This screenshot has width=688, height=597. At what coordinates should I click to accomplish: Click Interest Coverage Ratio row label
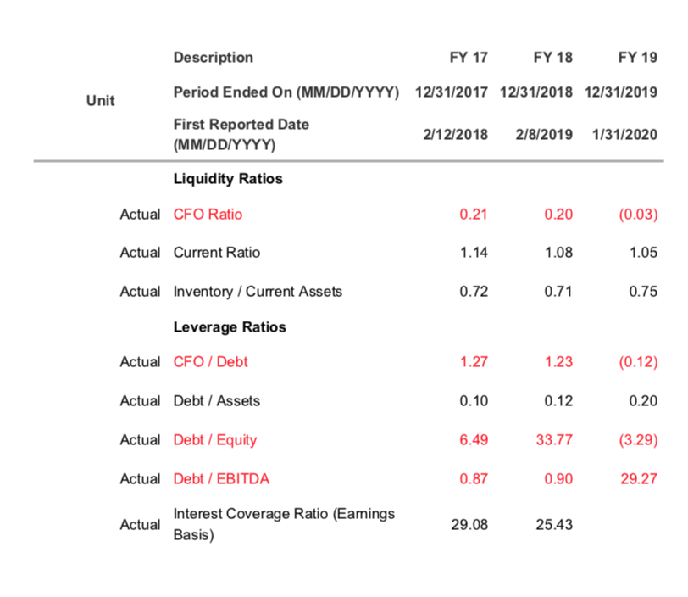click(x=283, y=524)
